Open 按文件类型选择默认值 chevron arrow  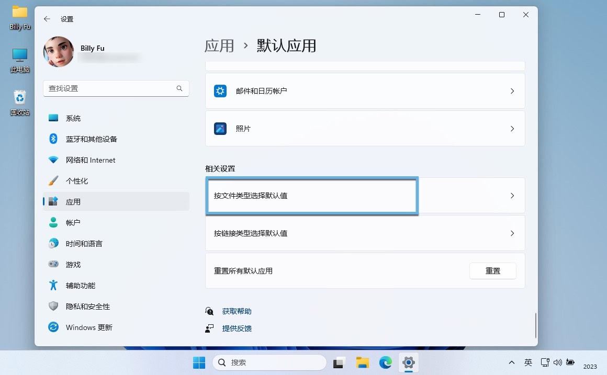[x=512, y=196]
